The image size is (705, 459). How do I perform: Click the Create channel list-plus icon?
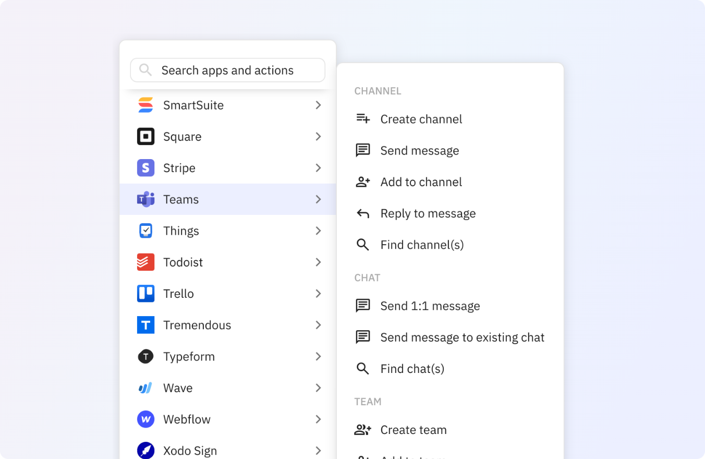click(363, 119)
